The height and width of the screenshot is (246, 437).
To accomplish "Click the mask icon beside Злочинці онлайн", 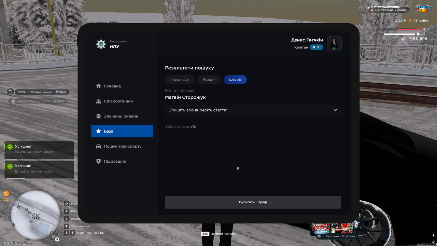I will pos(99,116).
